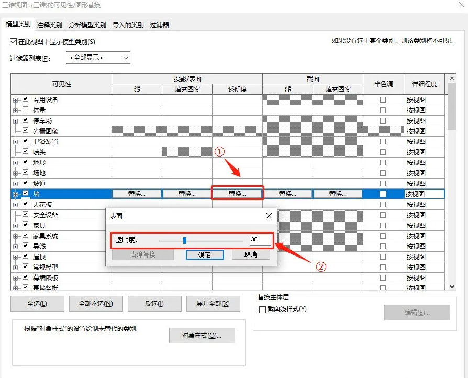468x378 pixels.
Task: Click 全部不选 button
Action: [x=96, y=304]
